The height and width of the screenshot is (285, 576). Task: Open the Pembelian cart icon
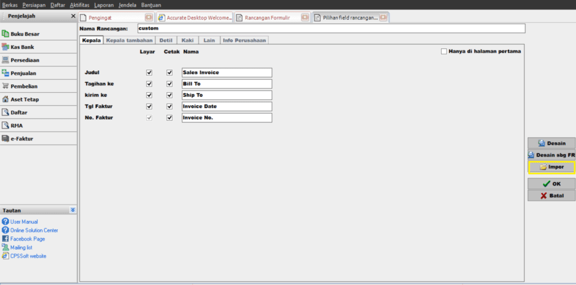(6, 86)
